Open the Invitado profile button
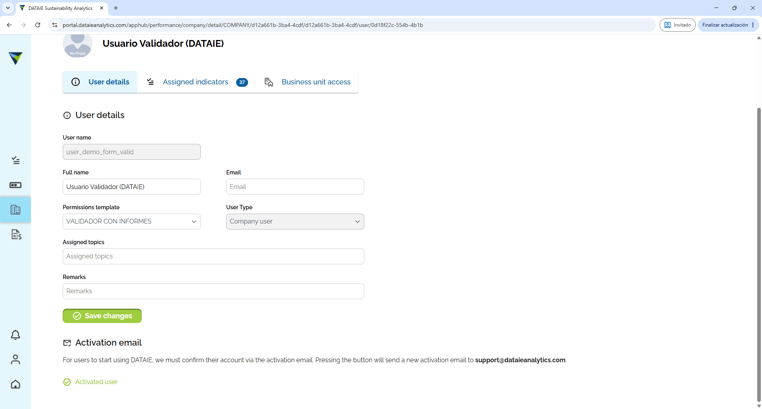The image size is (762, 409). pos(677,25)
